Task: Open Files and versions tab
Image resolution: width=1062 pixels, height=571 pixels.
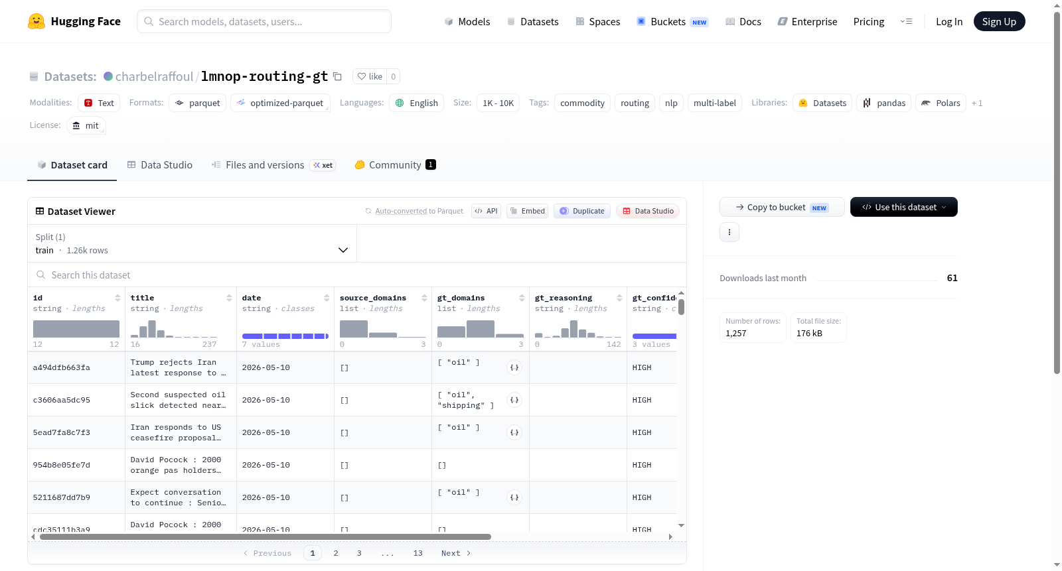Action: click(x=273, y=165)
